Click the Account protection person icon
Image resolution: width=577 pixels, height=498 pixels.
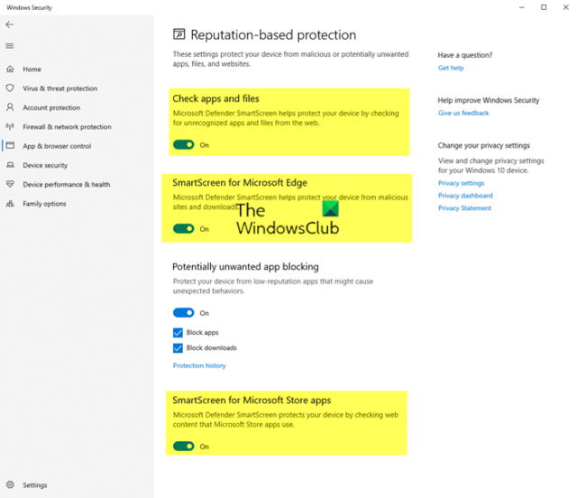(x=10, y=108)
